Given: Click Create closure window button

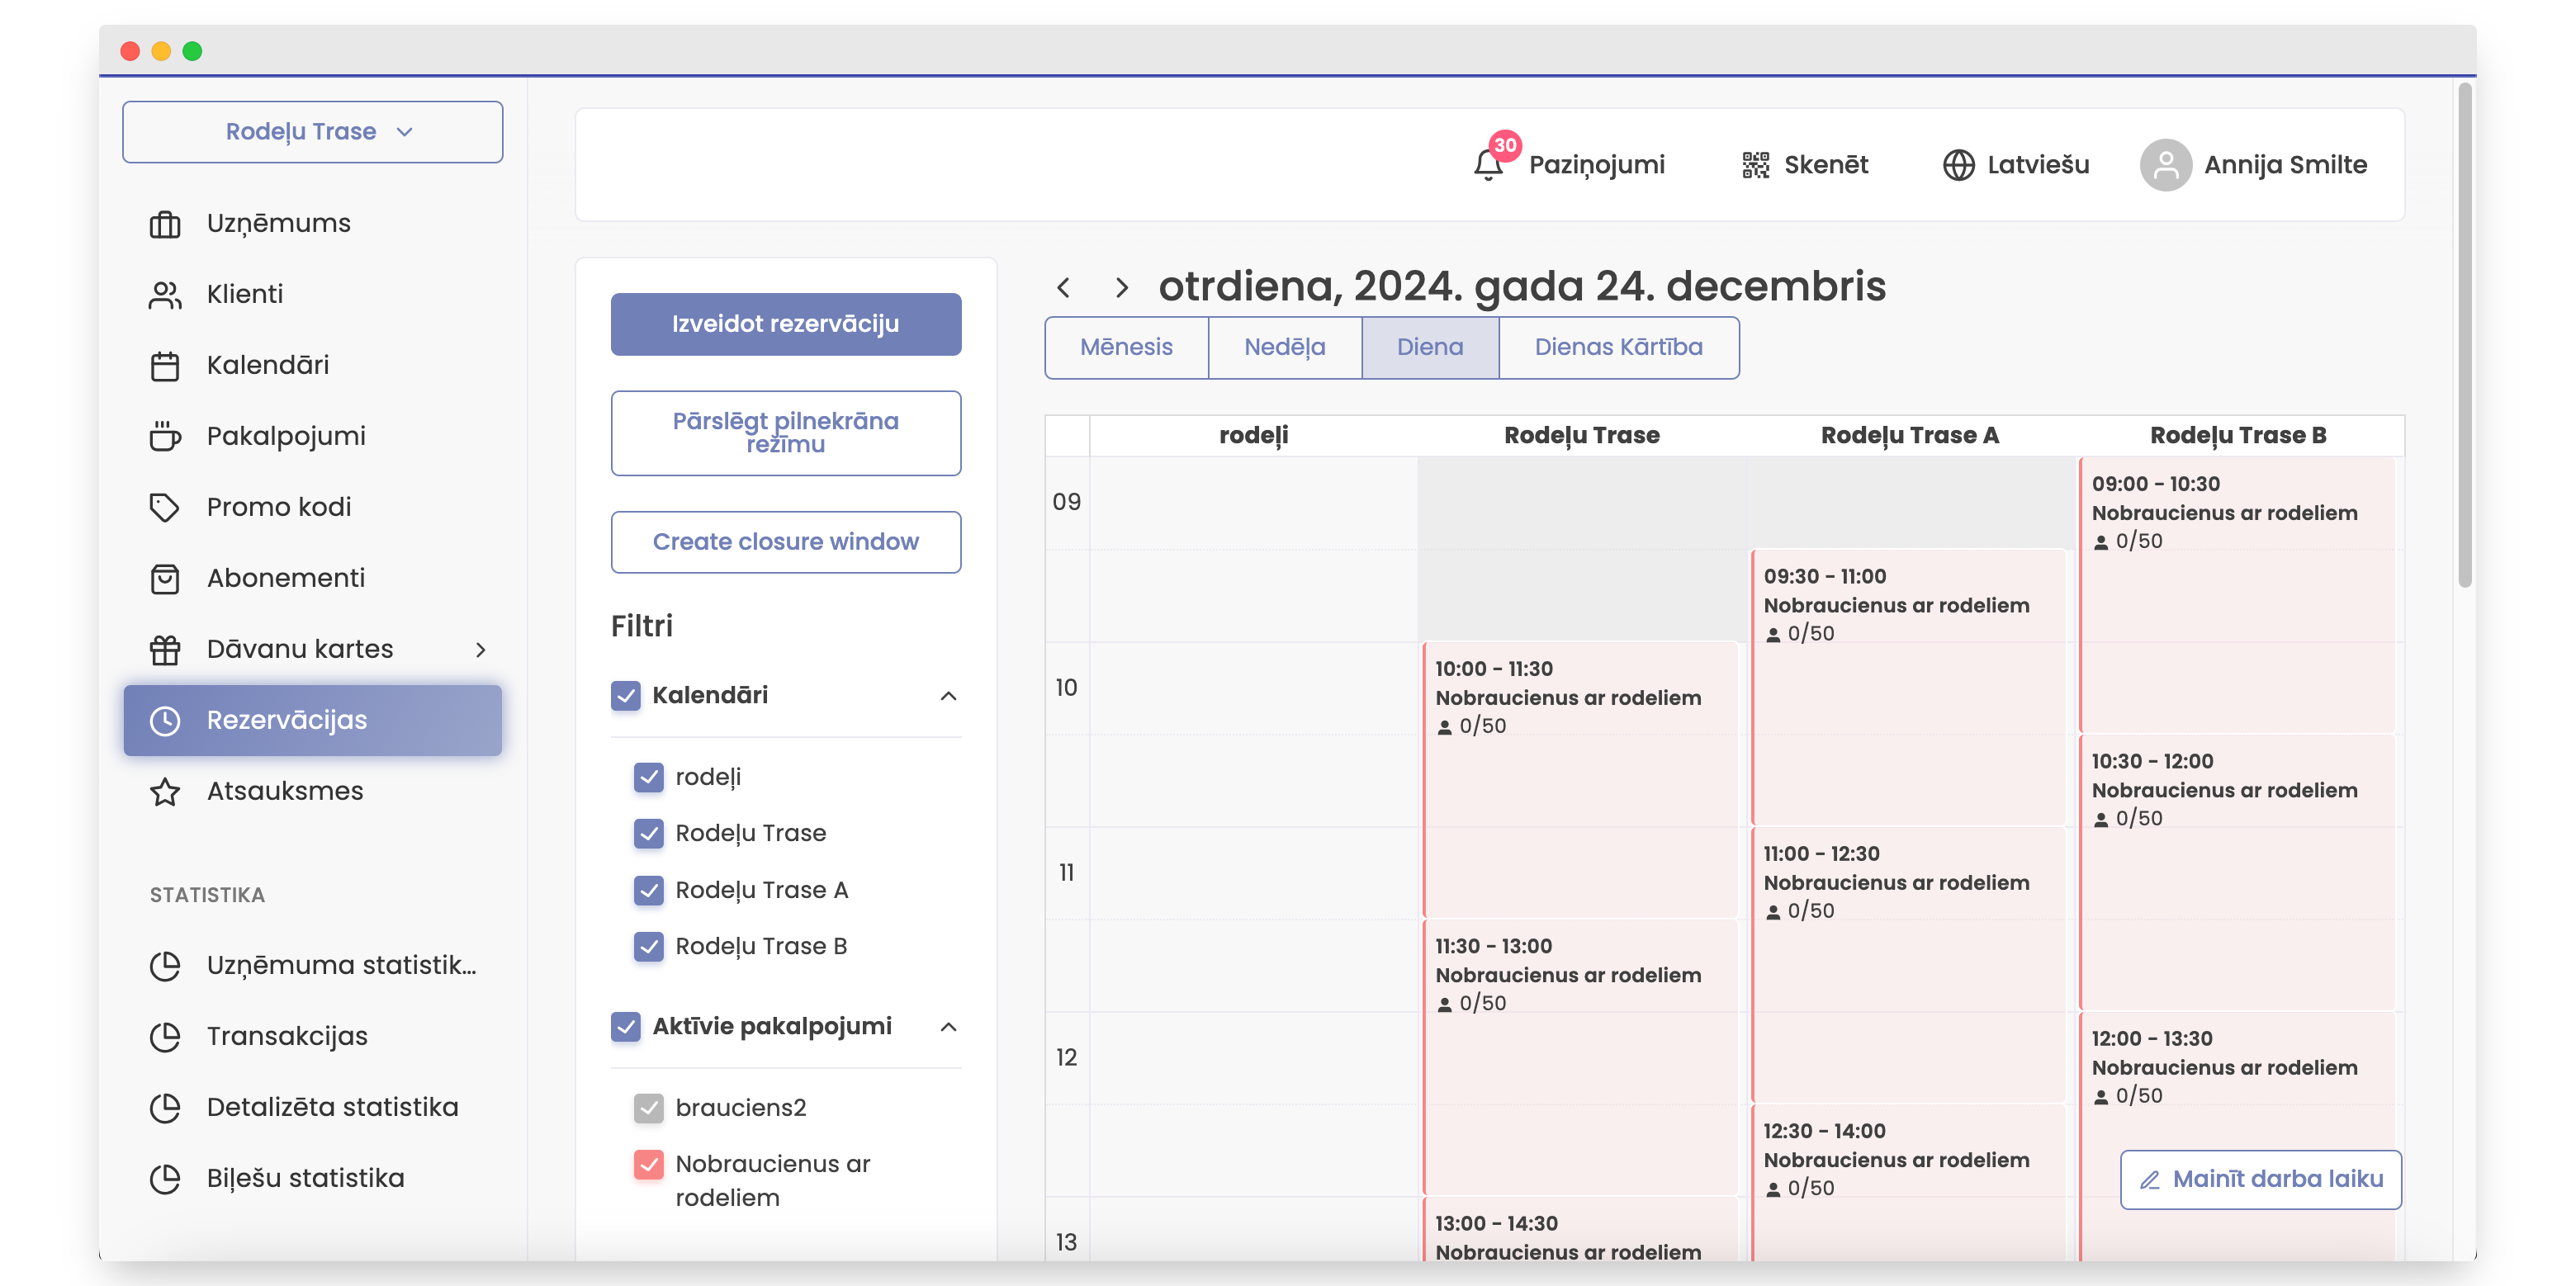Looking at the screenshot, I should click(x=785, y=542).
